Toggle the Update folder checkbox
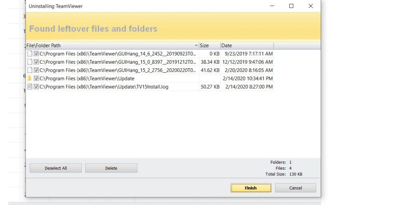Image resolution: width=398 pixels, height=205 pixels. pyautogui.click(x=36, y=78)
